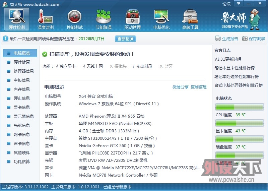Viewport: 268px width, 191px height.
Task: Click the 保存截屏 camera icon
Action: pyautogui.click(x=245, y=39)
